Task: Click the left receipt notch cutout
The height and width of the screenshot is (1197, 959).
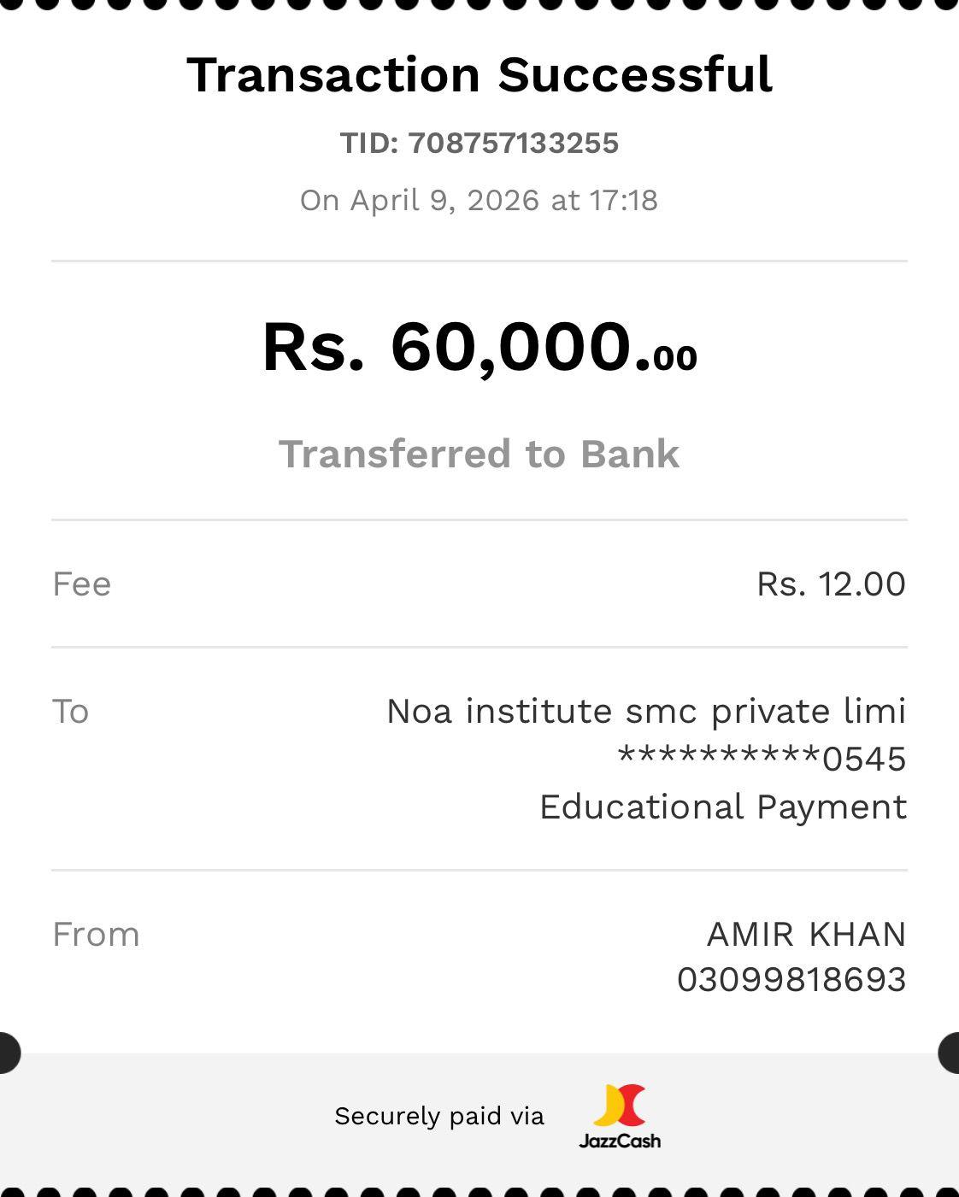Action: point(7,1053)
